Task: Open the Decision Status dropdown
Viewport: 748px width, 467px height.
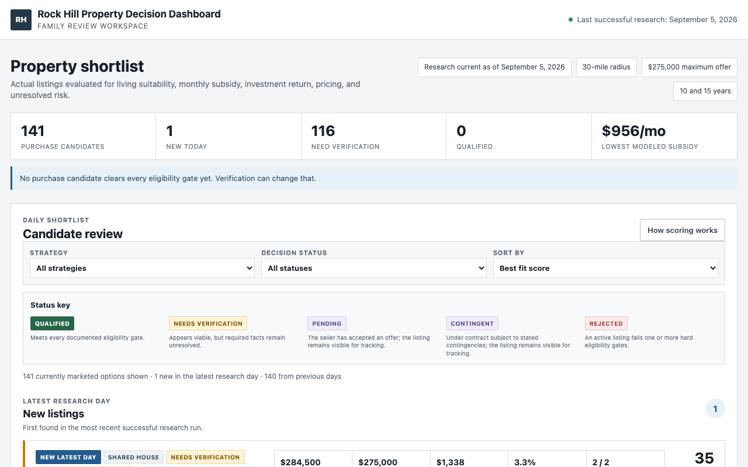Action: click(374, 268)
